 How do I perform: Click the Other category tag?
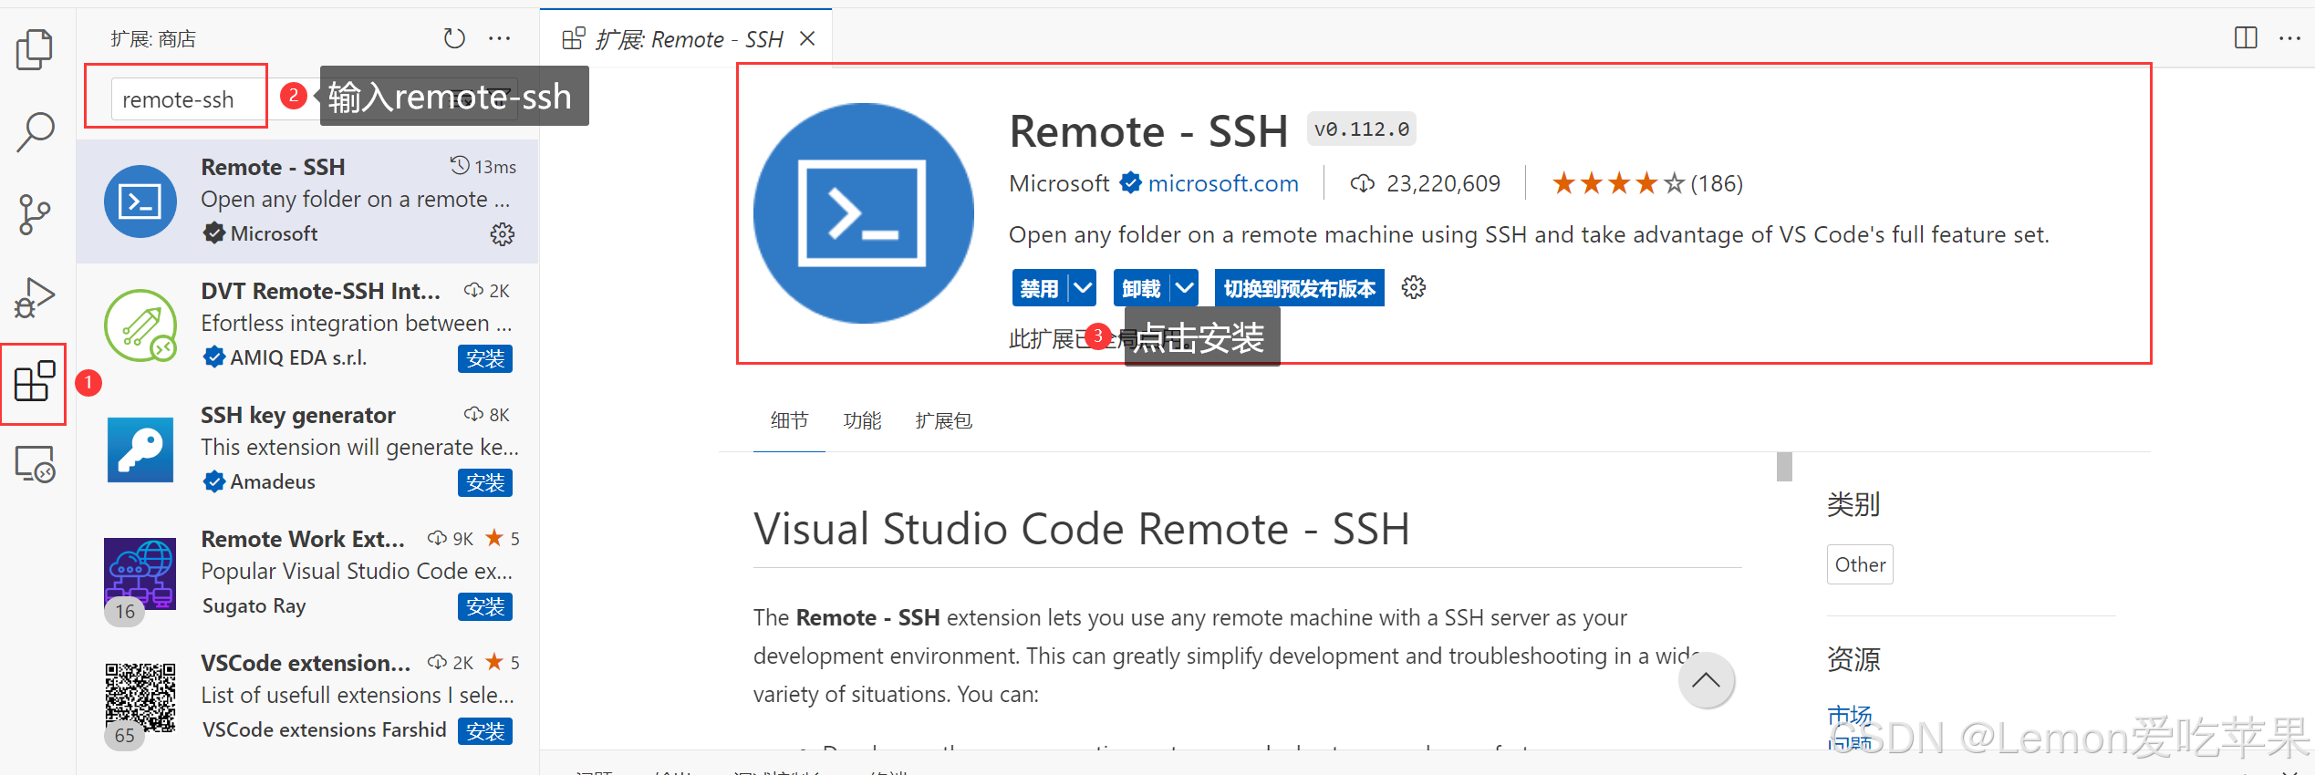pos(1860,564)
